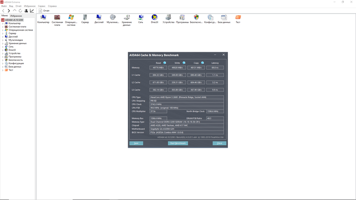Screen dimensions: 356x200
Task: Expand the Компьютер tree node
Action: click(x=3, y=23)
